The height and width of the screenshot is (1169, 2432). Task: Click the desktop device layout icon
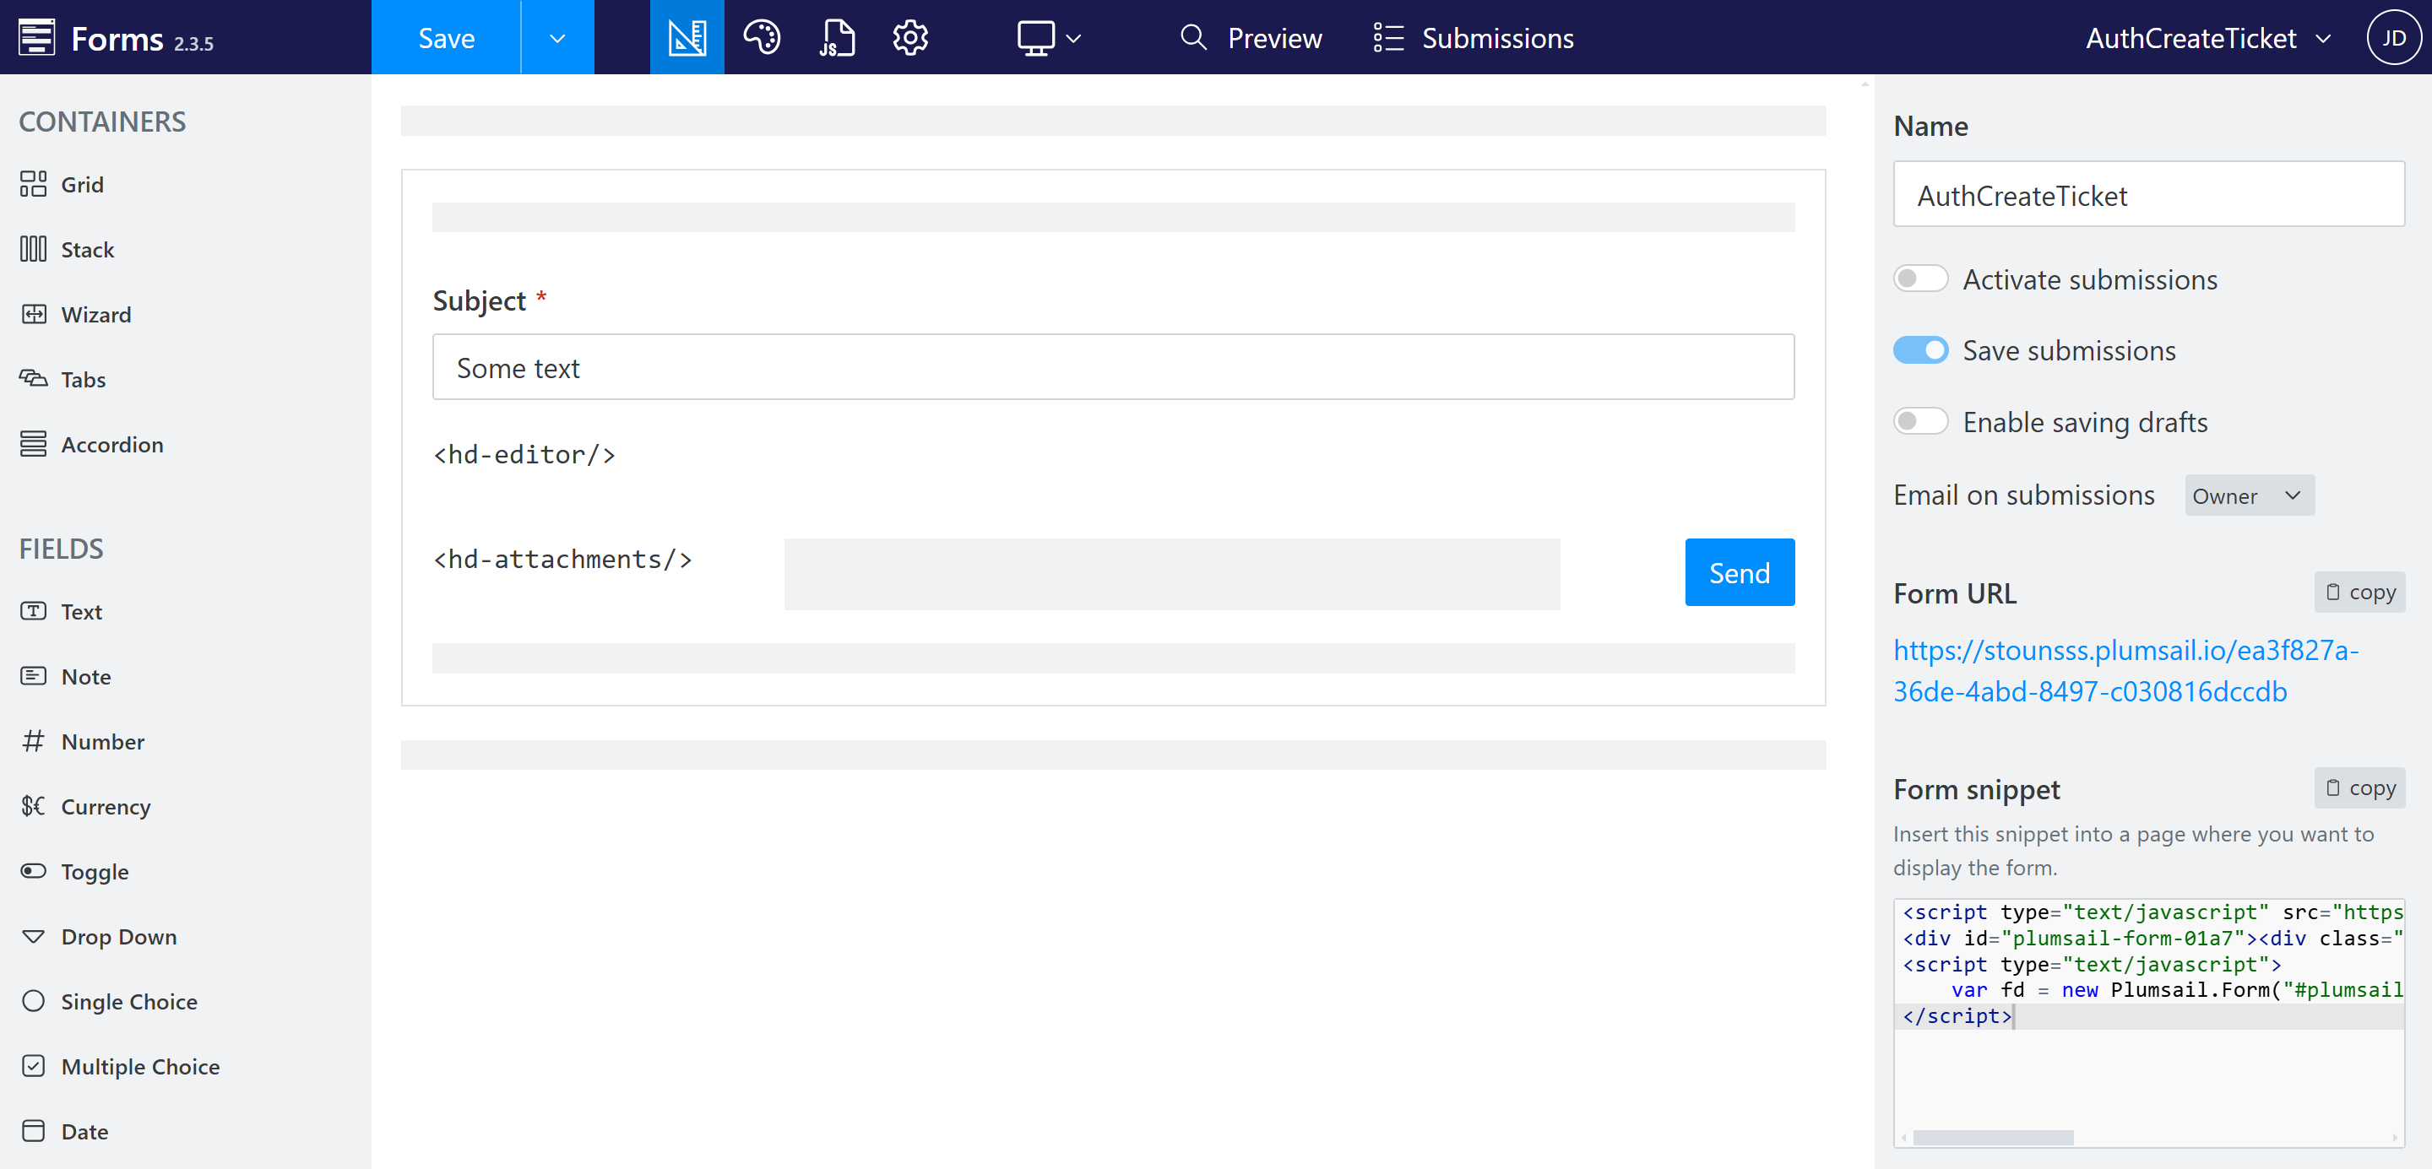tap(1035, 38)
